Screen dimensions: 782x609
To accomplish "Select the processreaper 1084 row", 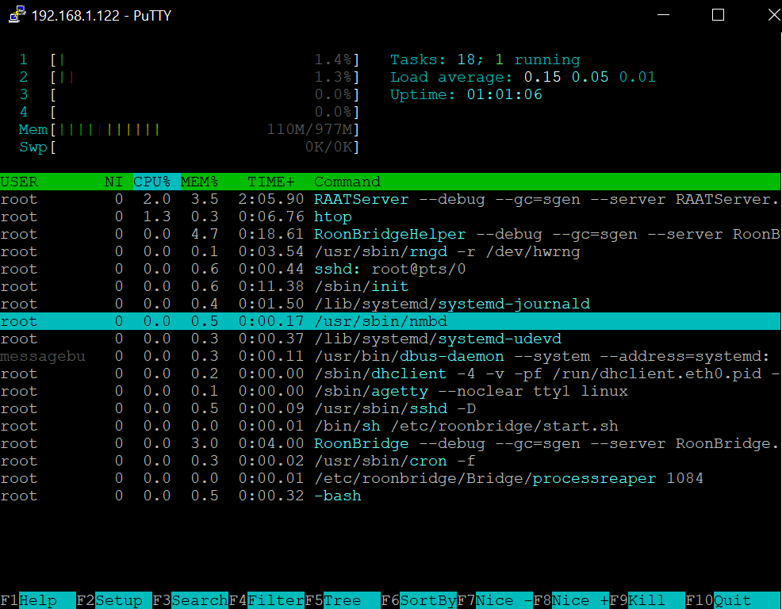I will [390, 478].
